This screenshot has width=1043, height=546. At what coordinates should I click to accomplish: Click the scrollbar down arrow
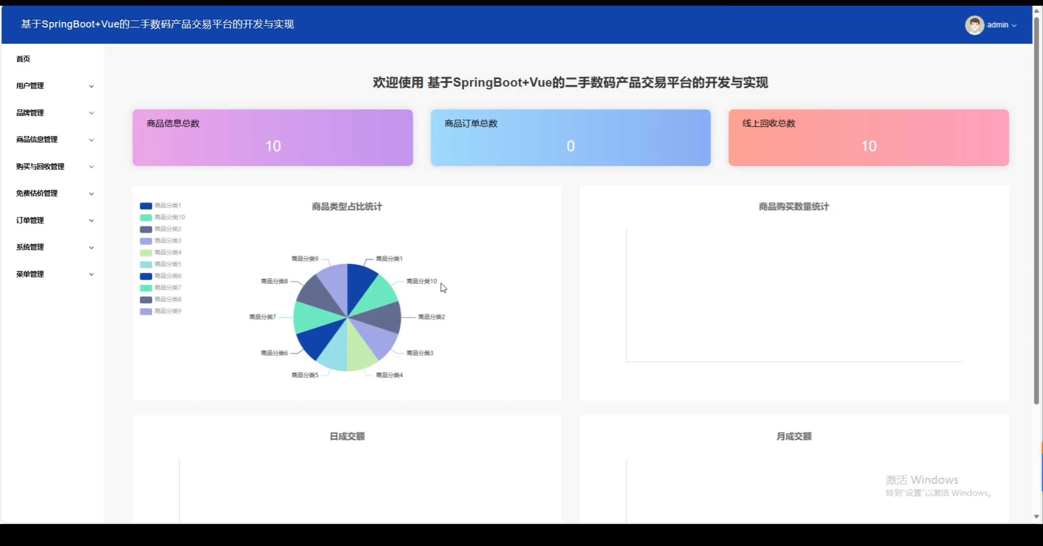click(x=1036, y=517)
